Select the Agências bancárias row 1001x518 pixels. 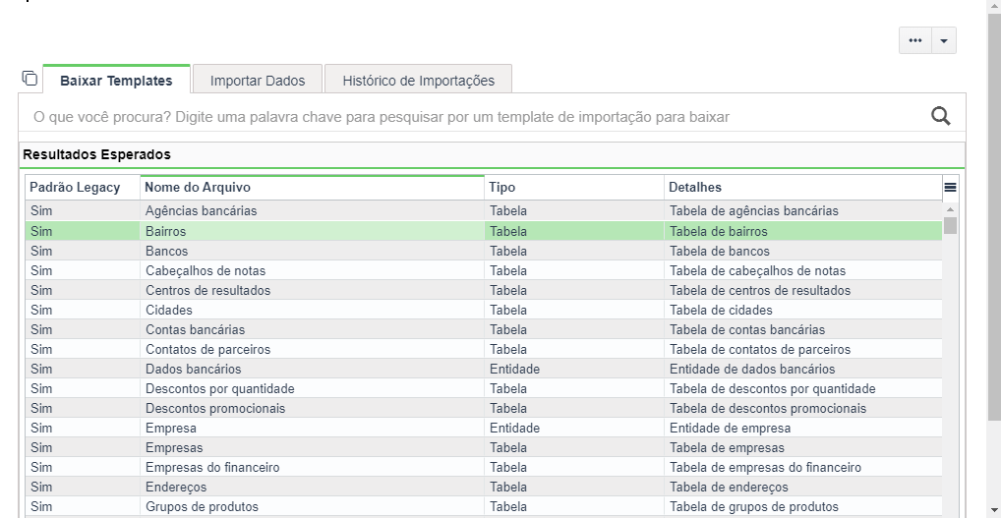coord(484,211)
